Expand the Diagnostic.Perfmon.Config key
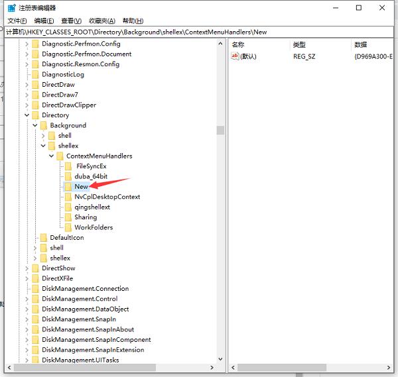 tap(27, 44)
